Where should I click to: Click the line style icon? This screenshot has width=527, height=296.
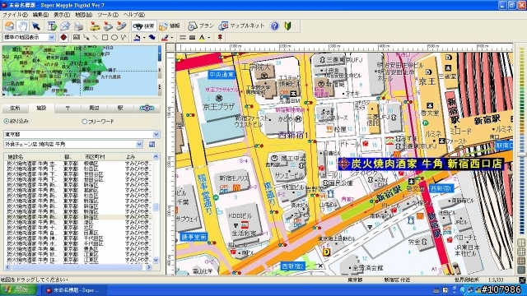click(x=183, y=37)
